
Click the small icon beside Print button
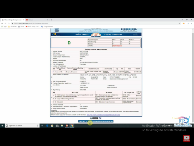tap(100, 118)
